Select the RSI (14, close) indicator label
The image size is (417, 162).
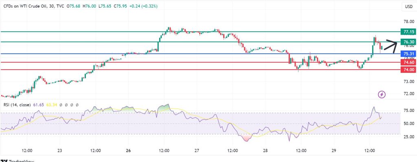click(x=17, y=105)
